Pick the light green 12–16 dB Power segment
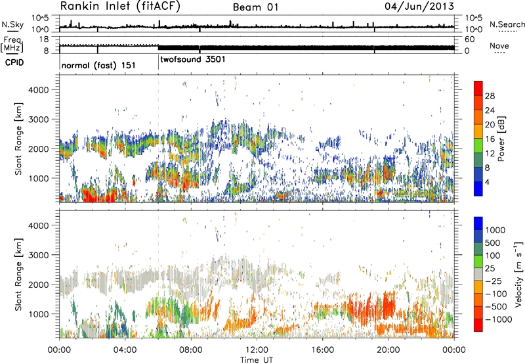The image size is (525, 364). tap(478, 146)
